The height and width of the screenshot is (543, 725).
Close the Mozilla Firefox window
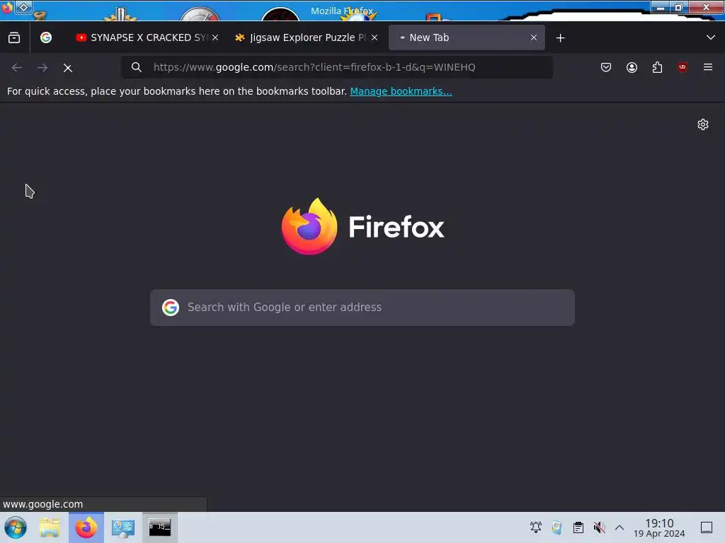(706, 7)
